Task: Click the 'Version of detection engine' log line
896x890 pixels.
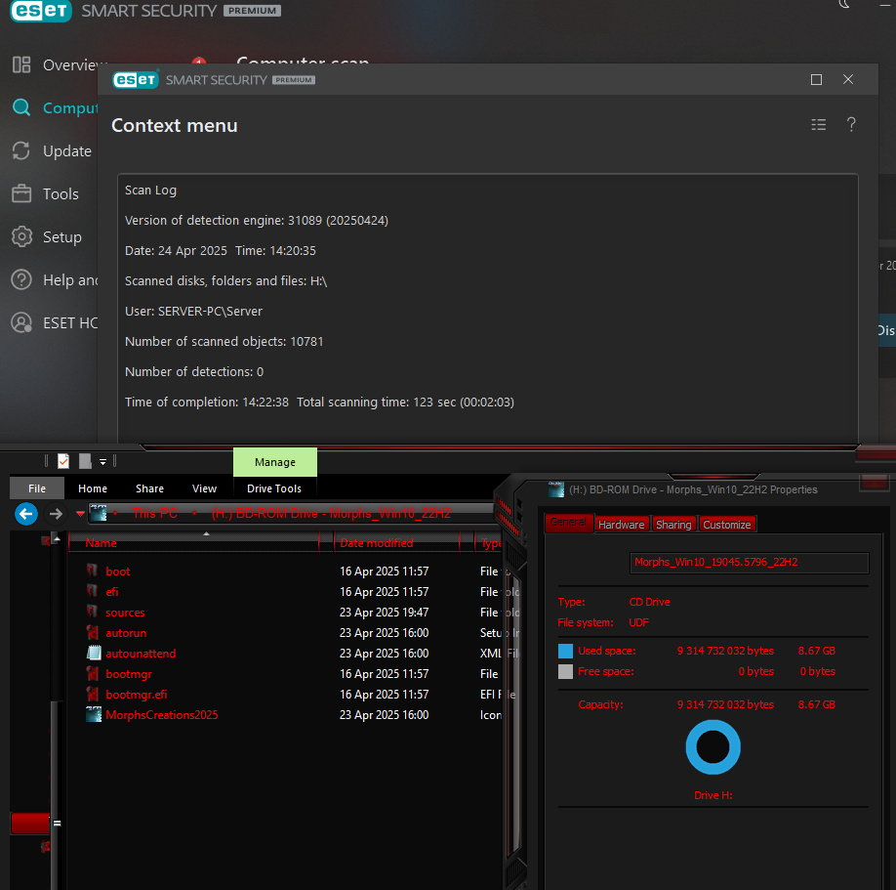Action: [x=257, y=220]
